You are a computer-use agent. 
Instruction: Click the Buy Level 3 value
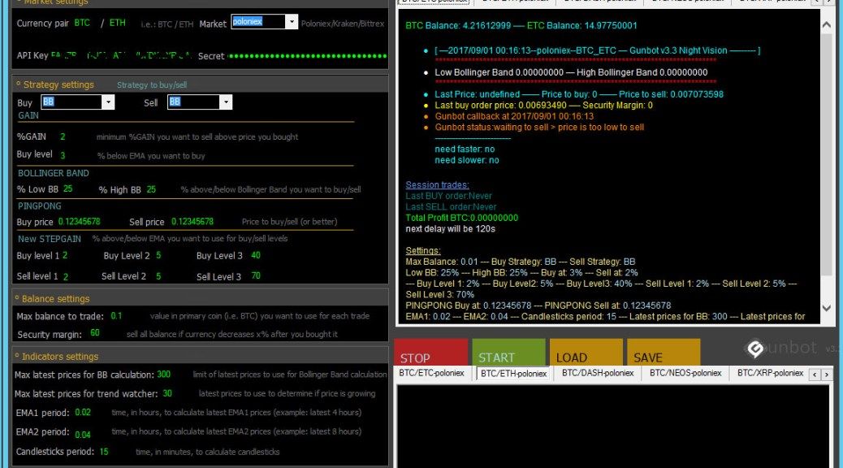(x=256, y=255)
